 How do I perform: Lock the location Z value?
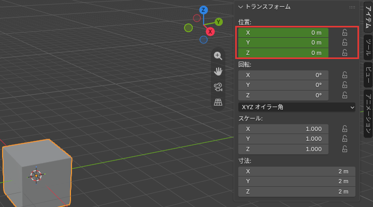(x=345, y=52)
